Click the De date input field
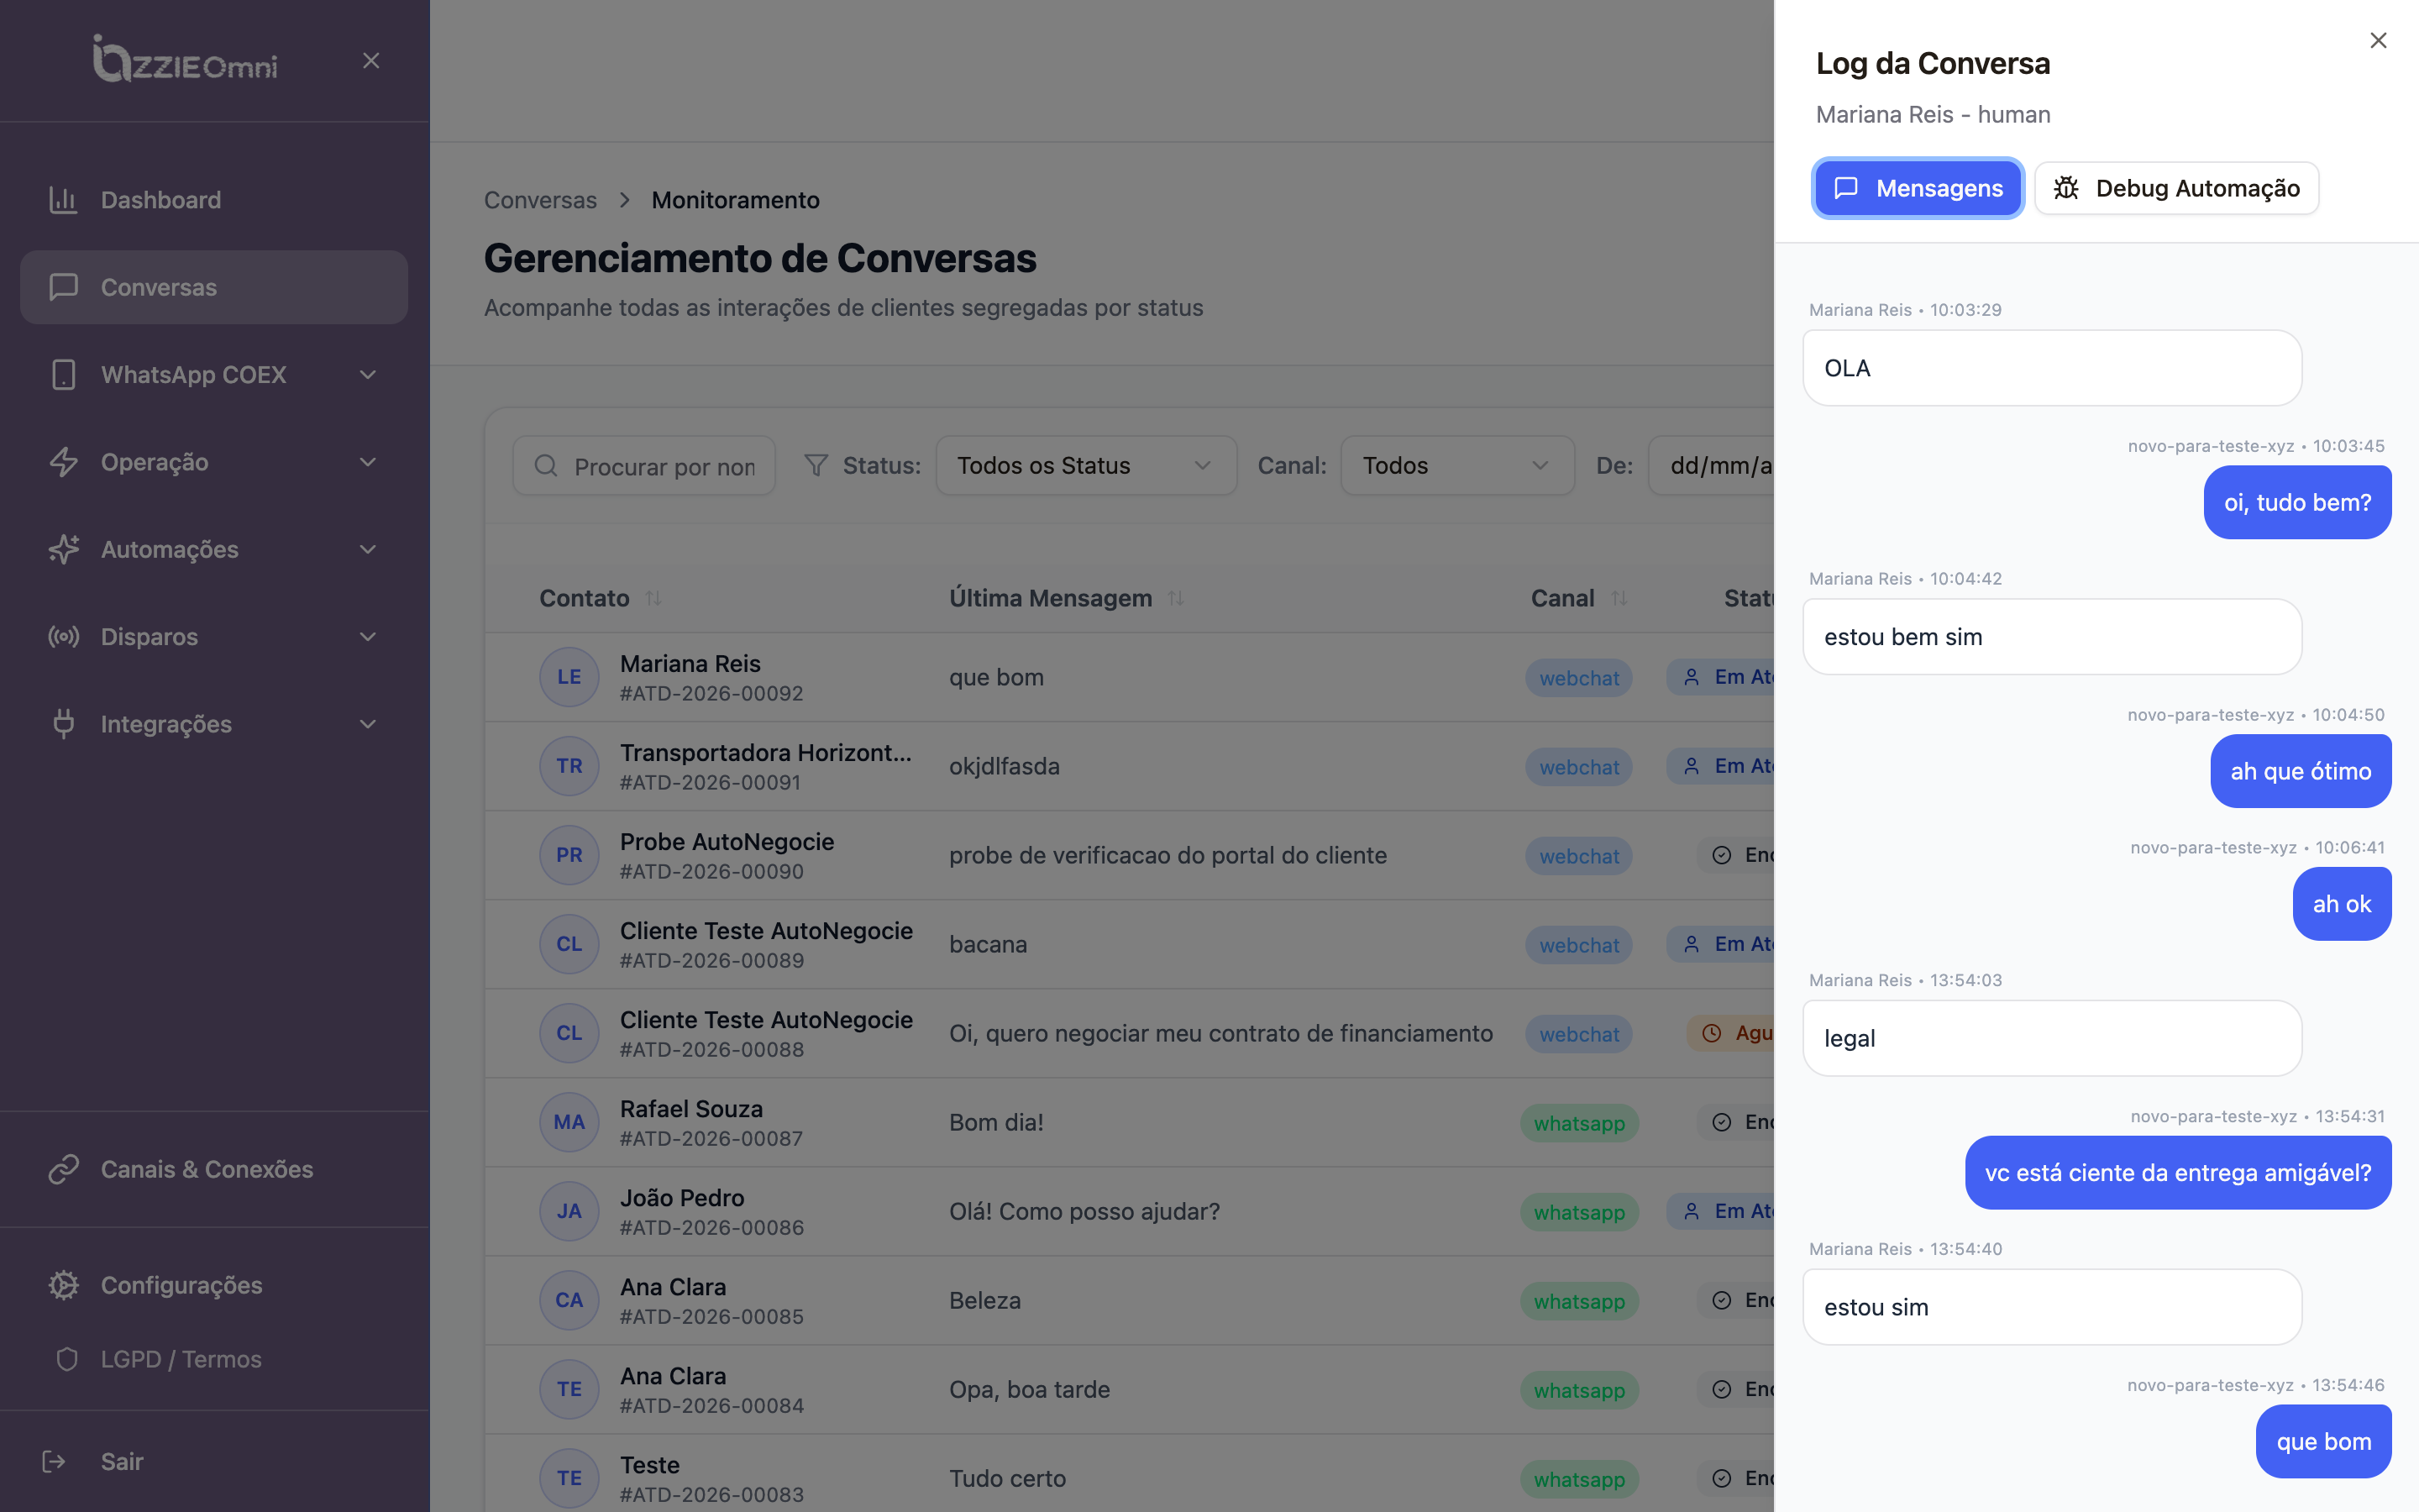The image size is (2419, 1512). coord(1710,465)
